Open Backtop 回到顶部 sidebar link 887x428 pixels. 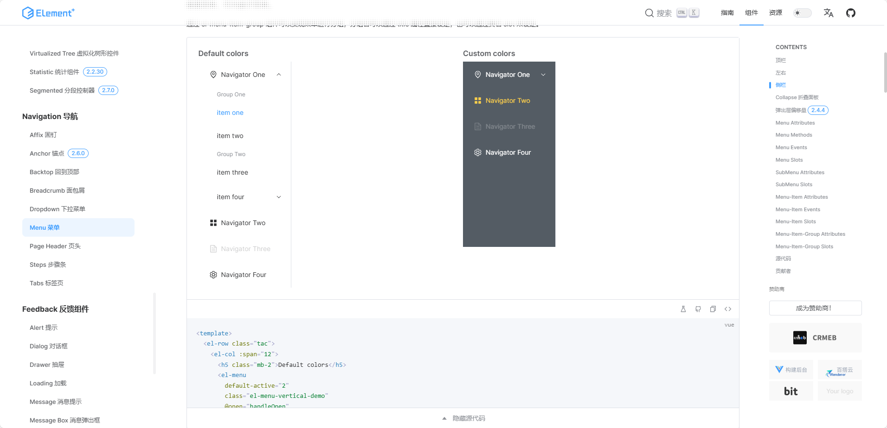point(54,172)
